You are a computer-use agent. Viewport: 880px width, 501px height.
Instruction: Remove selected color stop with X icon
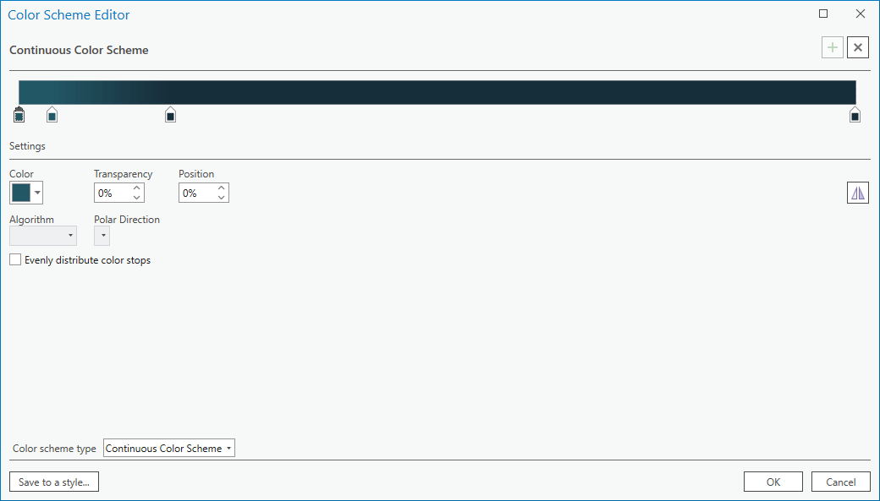click(x=857, y=47)
